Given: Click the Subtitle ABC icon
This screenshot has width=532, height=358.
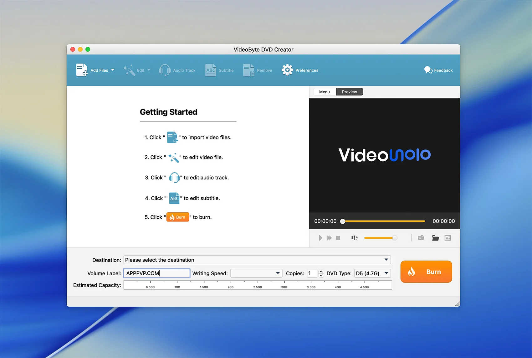Looking at the screenshot, I should 211,70.
